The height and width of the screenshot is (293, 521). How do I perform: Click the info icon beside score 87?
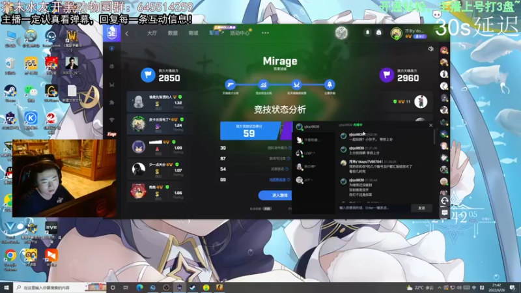pos(288,159)
